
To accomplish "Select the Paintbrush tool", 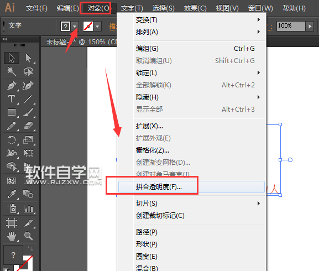I will coord(28,112).
